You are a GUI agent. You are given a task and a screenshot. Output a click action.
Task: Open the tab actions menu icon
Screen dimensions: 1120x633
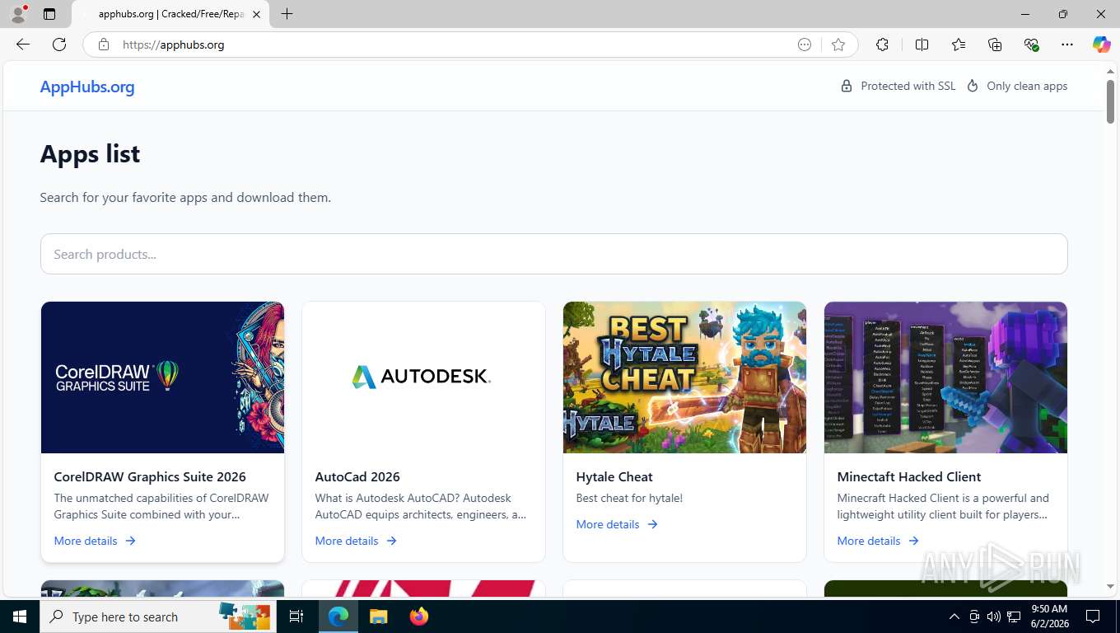point(49,14)
